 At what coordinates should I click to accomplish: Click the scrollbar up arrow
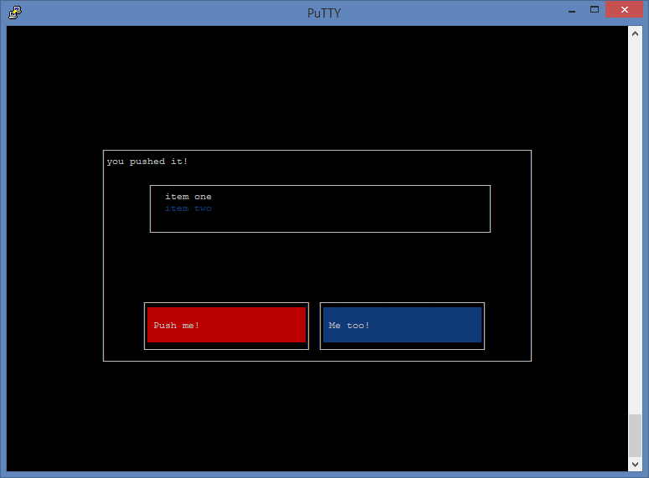tap(635, 33)
